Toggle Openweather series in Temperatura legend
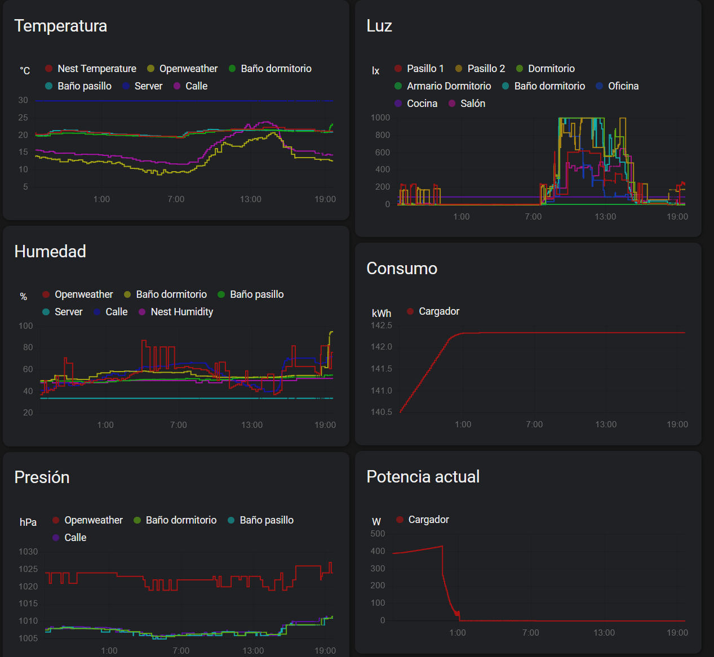714x657 pixels. coord(182,69)
